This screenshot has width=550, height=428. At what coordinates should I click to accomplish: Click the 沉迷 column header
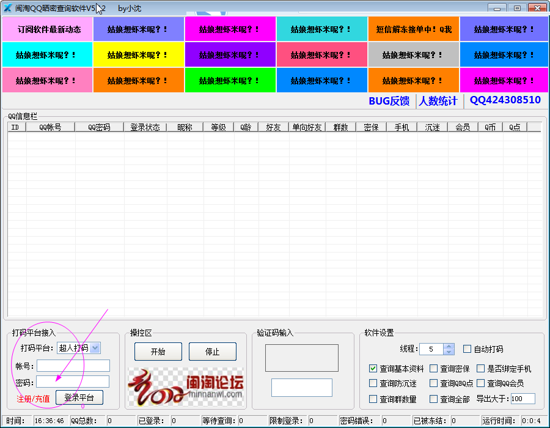(433, 127)
